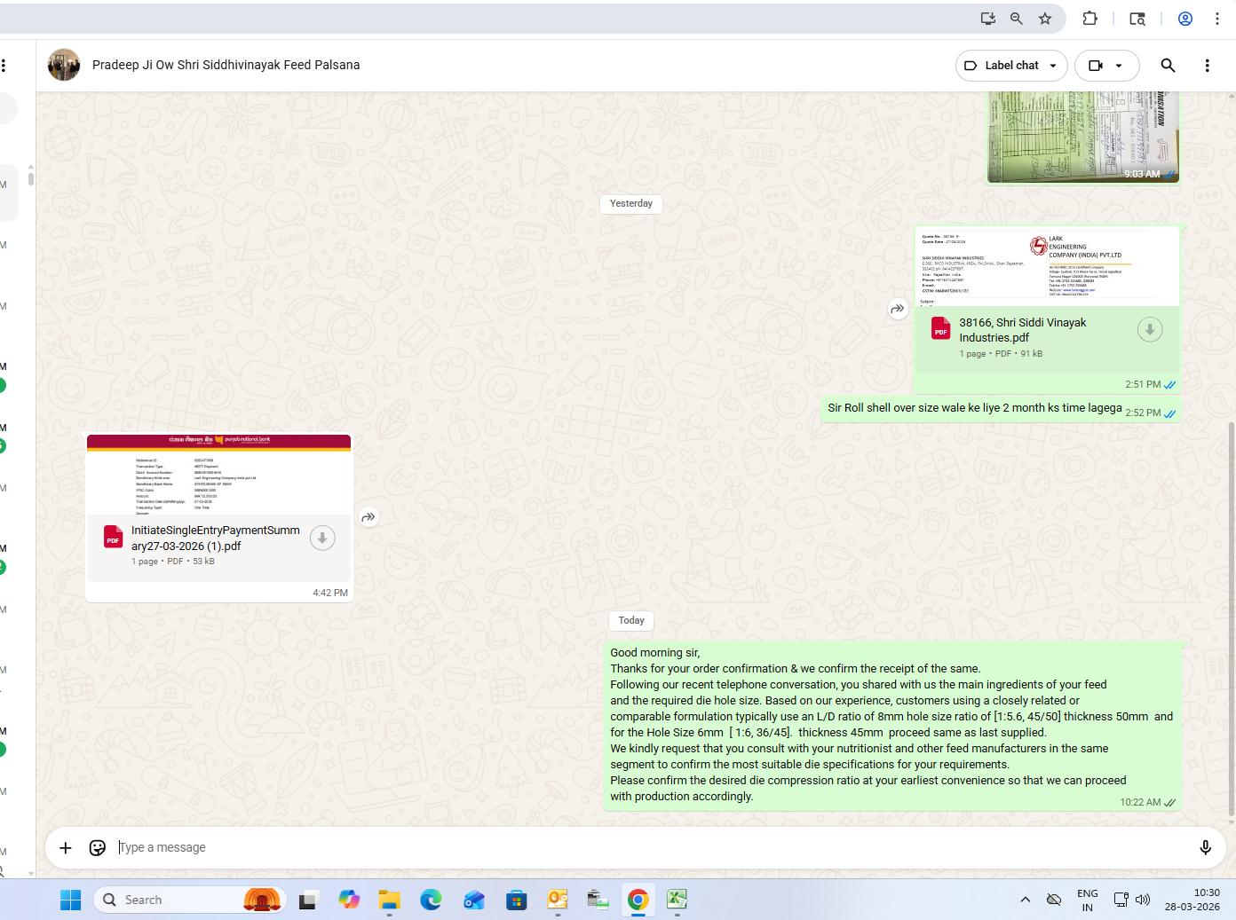Open the chat options three-dot menu

[1207, 66]
